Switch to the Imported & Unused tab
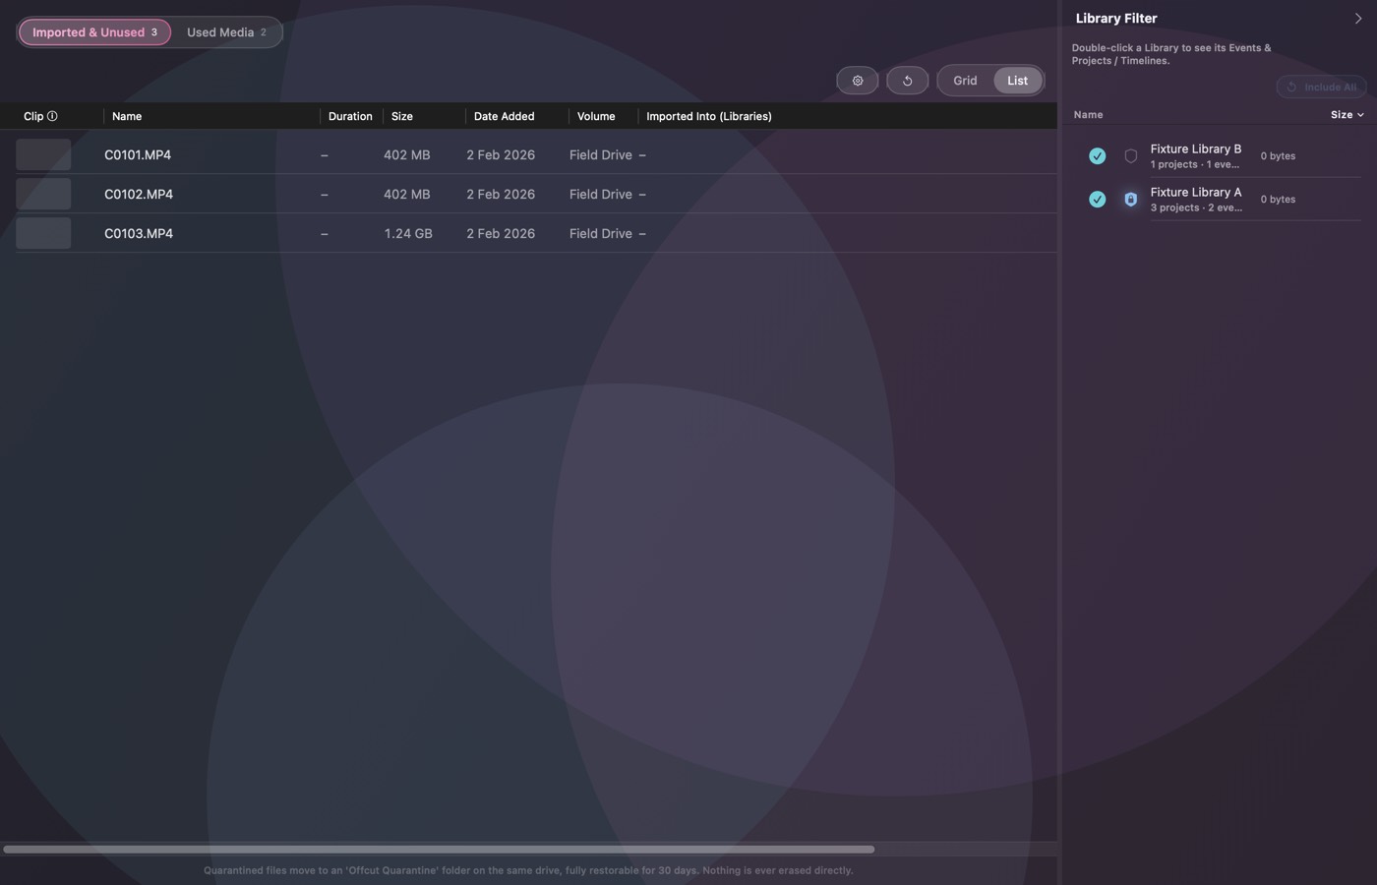Image resolution: width=1377 pixels, height=885 pixels. [94, 32]
